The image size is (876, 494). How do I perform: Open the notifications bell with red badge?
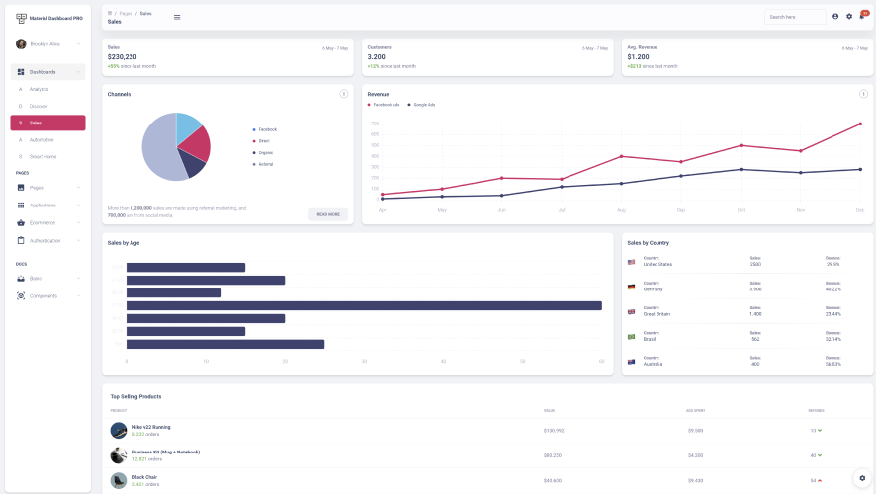[862, 16]
